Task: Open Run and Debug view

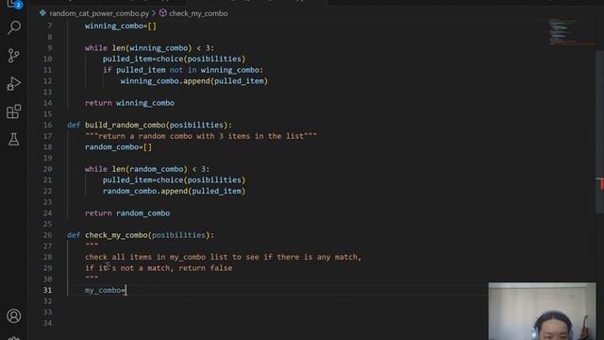Action: [x=14, y=84]
